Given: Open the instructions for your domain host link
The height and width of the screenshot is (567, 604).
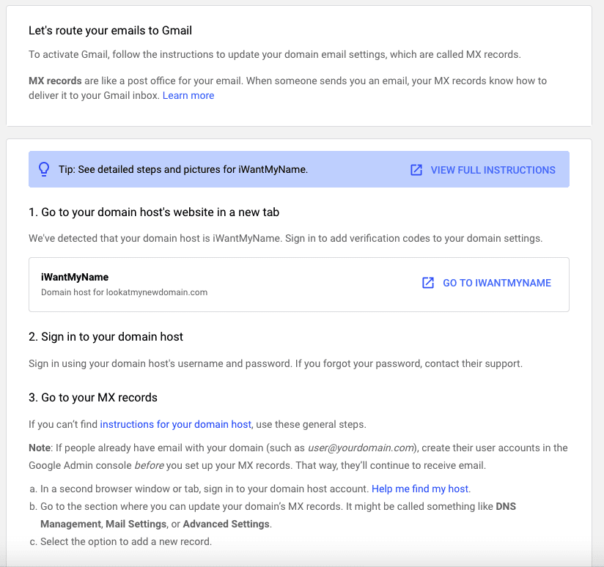Looking at the screenshot, I should (x=176, y=424).
